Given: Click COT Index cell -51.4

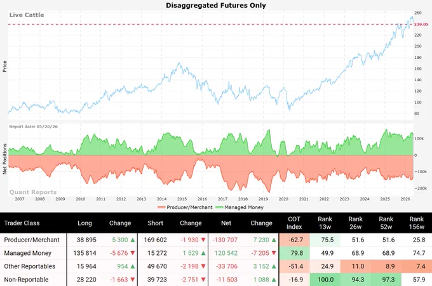Looking at the screenshot, I should [295, 266].
